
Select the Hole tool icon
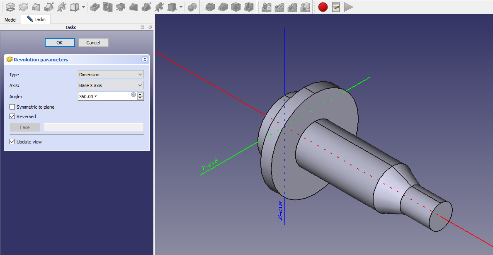(x=107, y=7)
